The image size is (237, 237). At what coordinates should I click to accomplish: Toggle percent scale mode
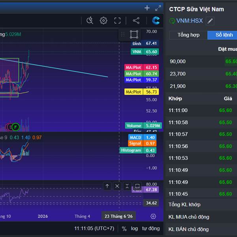(x=124, y=228)
